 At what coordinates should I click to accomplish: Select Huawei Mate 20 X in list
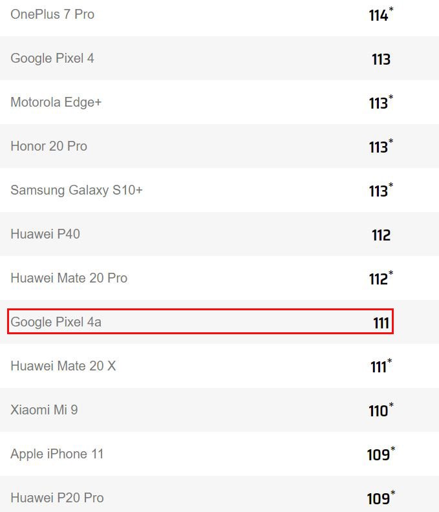pyautogui.click(x=63, y=366)
